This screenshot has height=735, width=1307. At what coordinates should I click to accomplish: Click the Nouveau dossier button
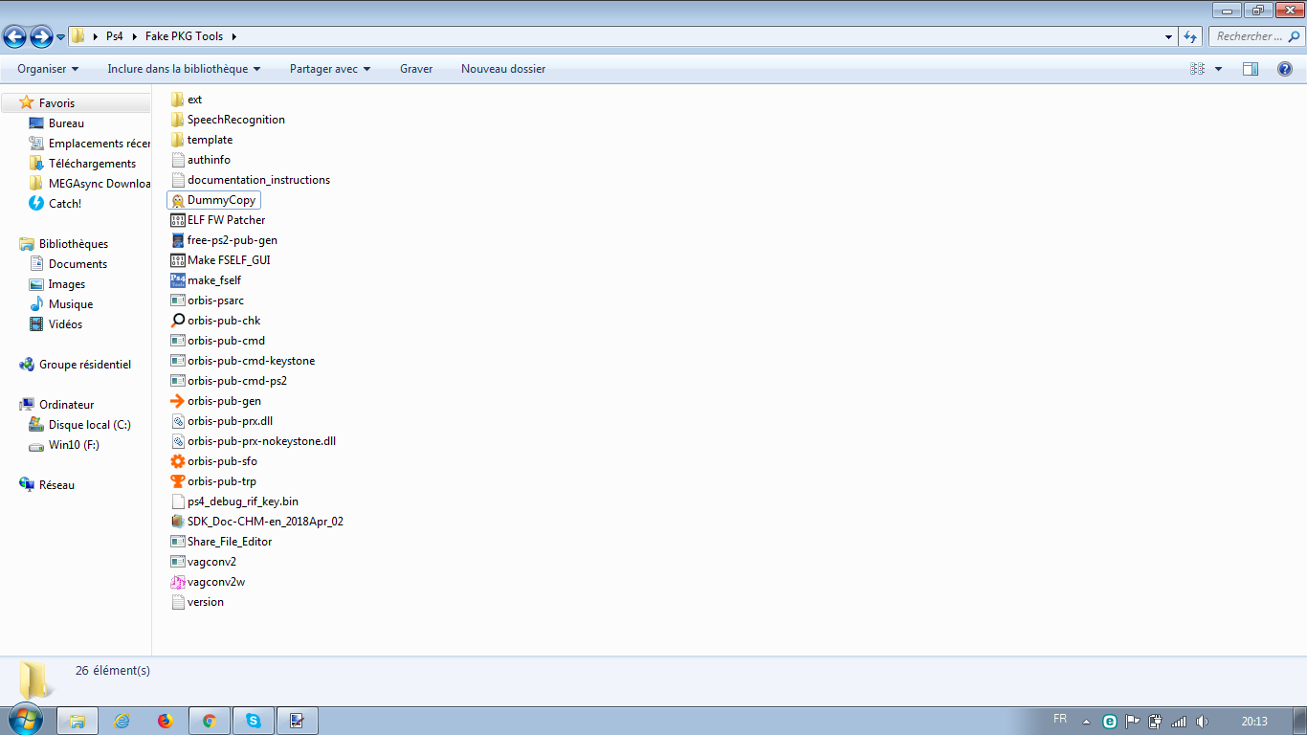503,69
